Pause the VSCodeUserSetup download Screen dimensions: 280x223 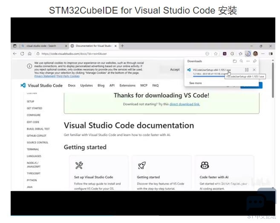pyautogui.click(x=247, y=70)
